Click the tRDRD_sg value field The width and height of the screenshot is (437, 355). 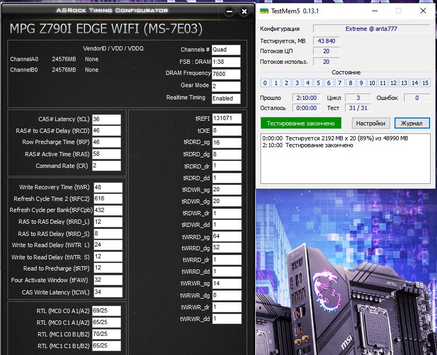(227, 142)
